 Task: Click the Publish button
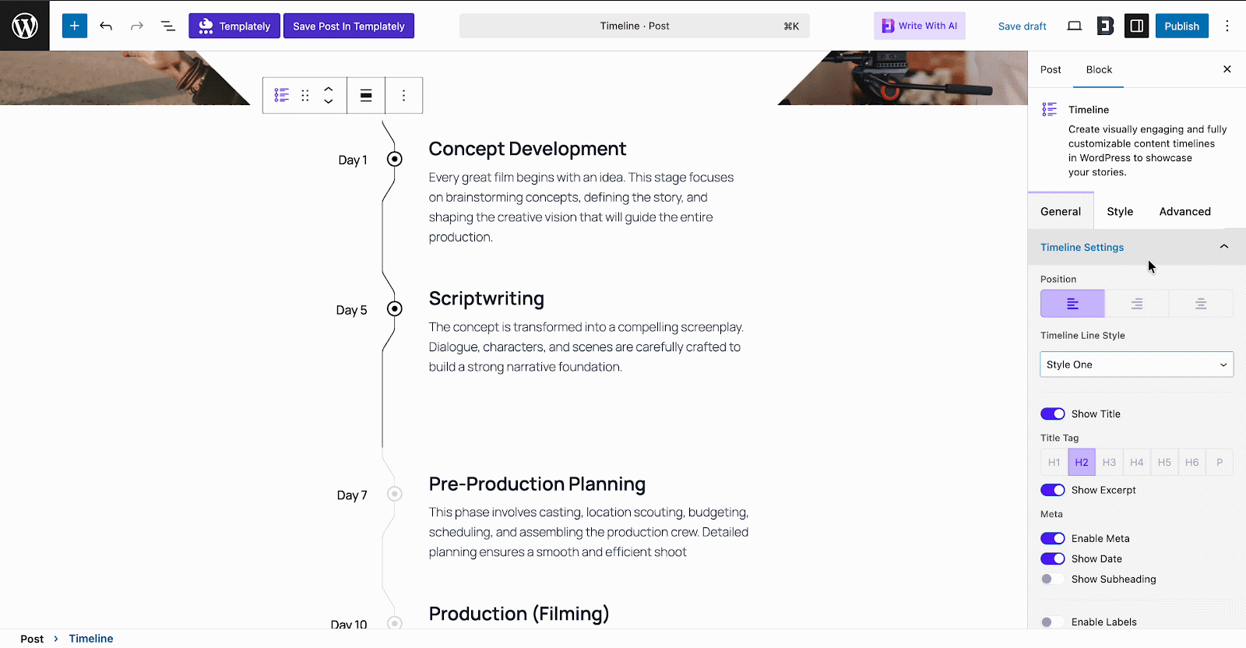1181,25
